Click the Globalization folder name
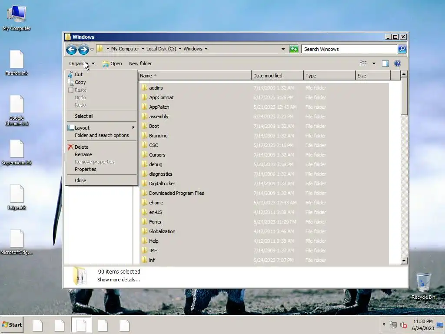Viewport: 445px width, 334px height. 162,231
